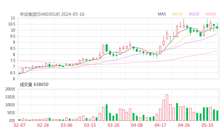Click the MA20 legend label
222x132 pixels.
[x=194, y=14]
